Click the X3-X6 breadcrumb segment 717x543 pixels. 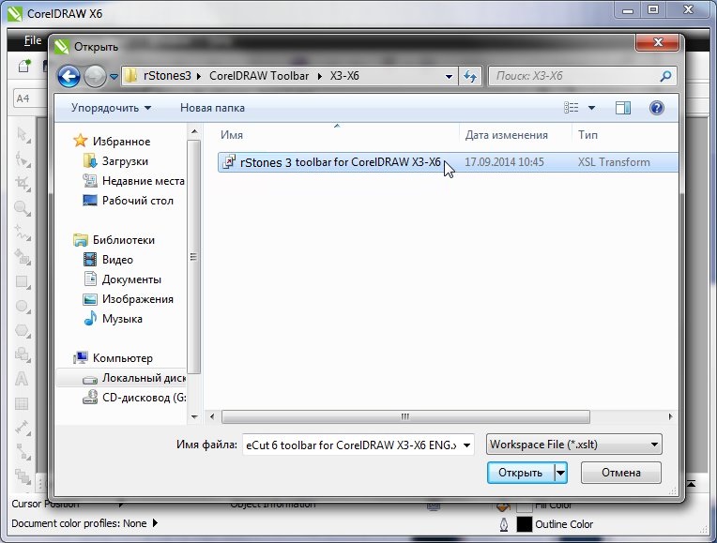tap(344, 76)
